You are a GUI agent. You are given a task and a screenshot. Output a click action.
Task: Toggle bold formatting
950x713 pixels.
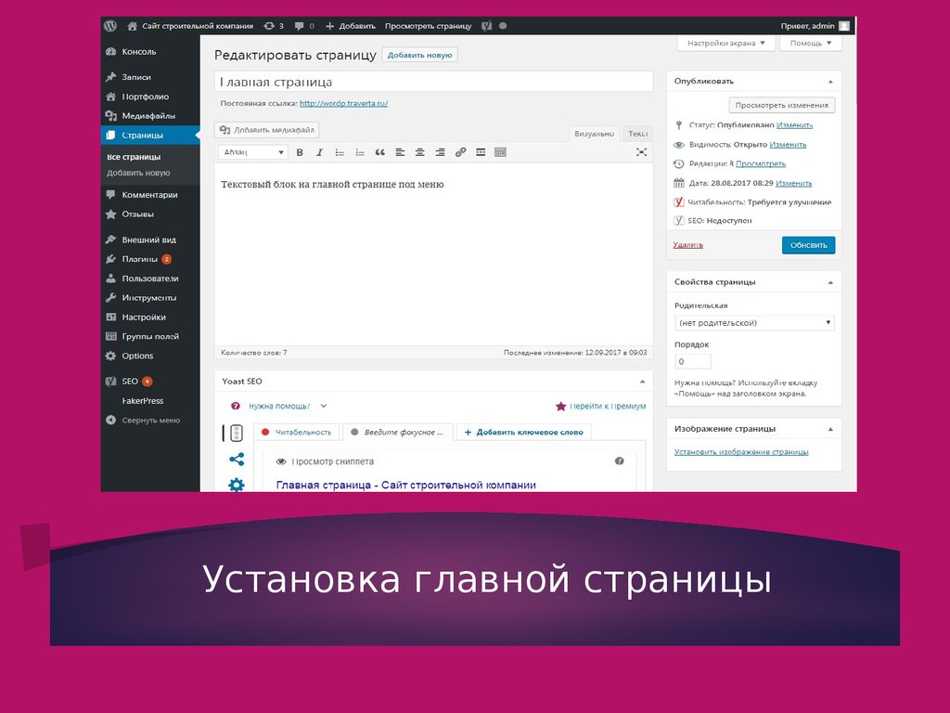click(x=300, y=152)
